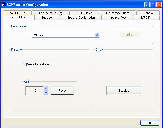The width and height of the screenshot is (163, 128).
Task: Open the HRTF Demo tab
Action: coord(84,13)
